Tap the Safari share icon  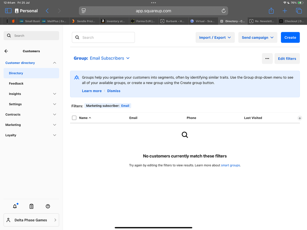(x=271, y=11)
